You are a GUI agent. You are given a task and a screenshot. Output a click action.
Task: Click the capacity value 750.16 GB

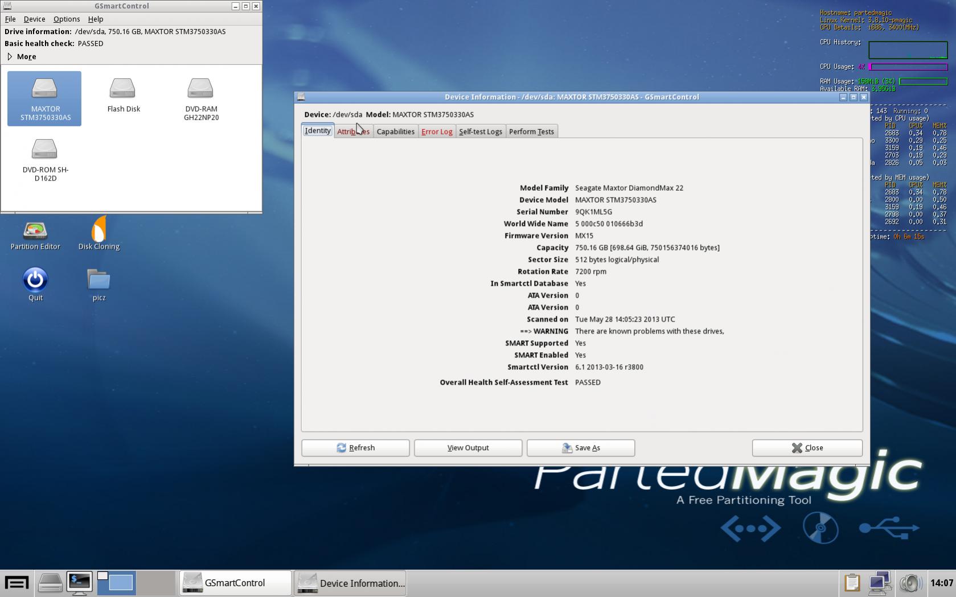point(647,248)
